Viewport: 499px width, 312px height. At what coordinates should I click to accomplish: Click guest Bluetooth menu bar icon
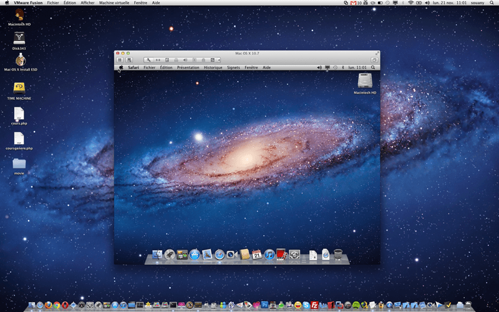(x=343, y=67)
